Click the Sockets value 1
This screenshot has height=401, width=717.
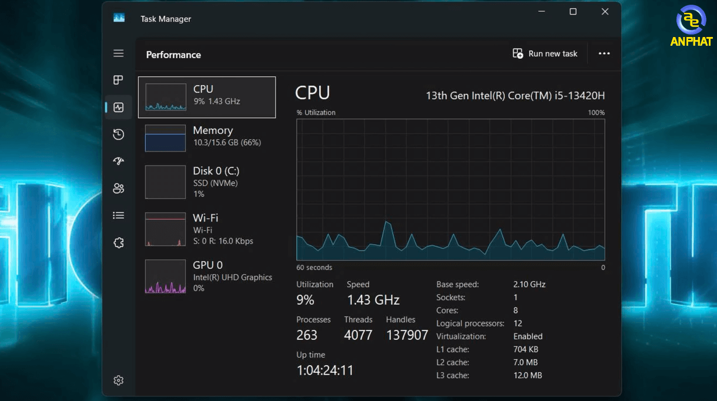(x=516, y=298)
